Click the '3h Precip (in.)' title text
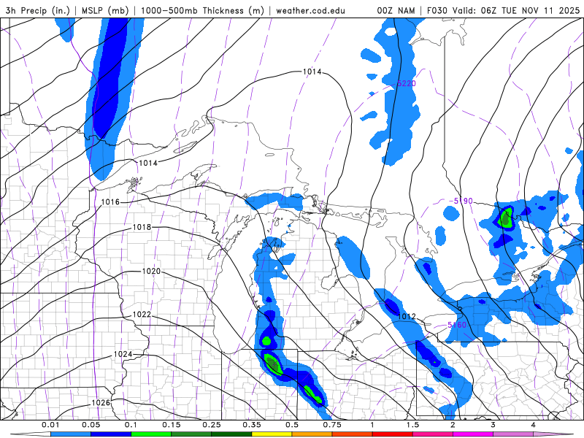Screen dimensions: 584x438 point(38,10)
